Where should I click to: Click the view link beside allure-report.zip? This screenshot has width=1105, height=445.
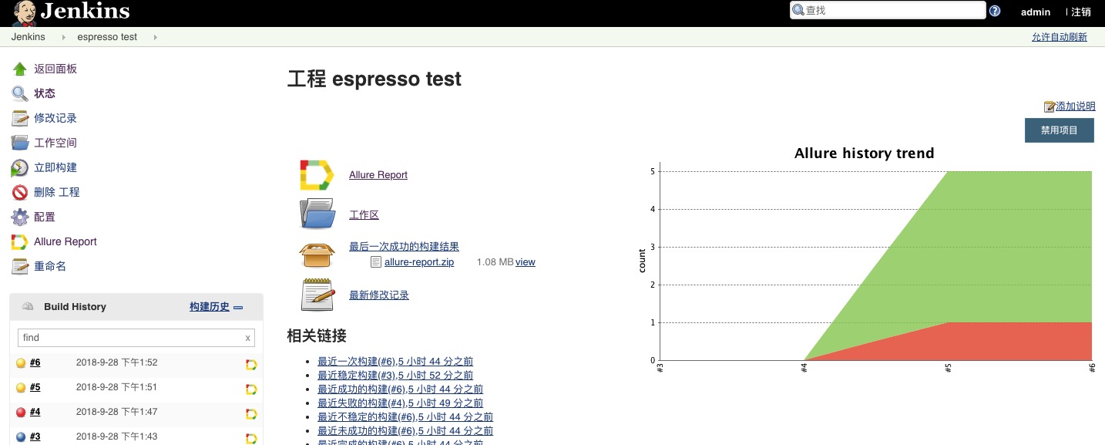coord(526,262)
